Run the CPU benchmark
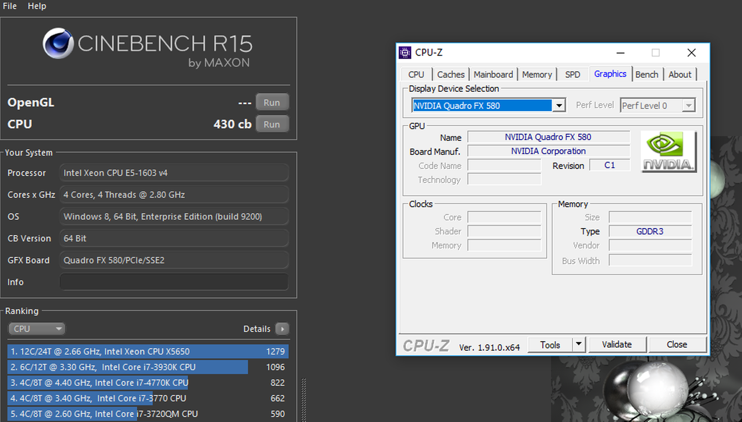The image size is (742, 422). (x=272, y=124)
